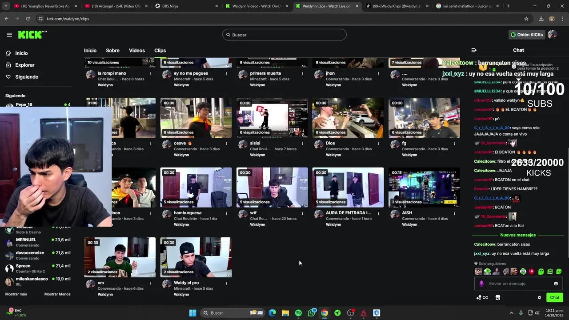Play the hamburguesa clip thumbnail
Viewport: 569px width, 320px height.
point(196,187)
